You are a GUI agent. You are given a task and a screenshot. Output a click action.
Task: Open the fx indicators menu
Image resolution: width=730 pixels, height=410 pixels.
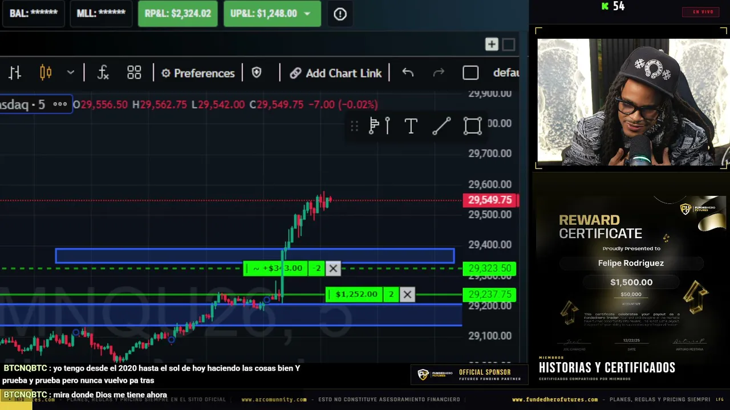coord(103,73)
